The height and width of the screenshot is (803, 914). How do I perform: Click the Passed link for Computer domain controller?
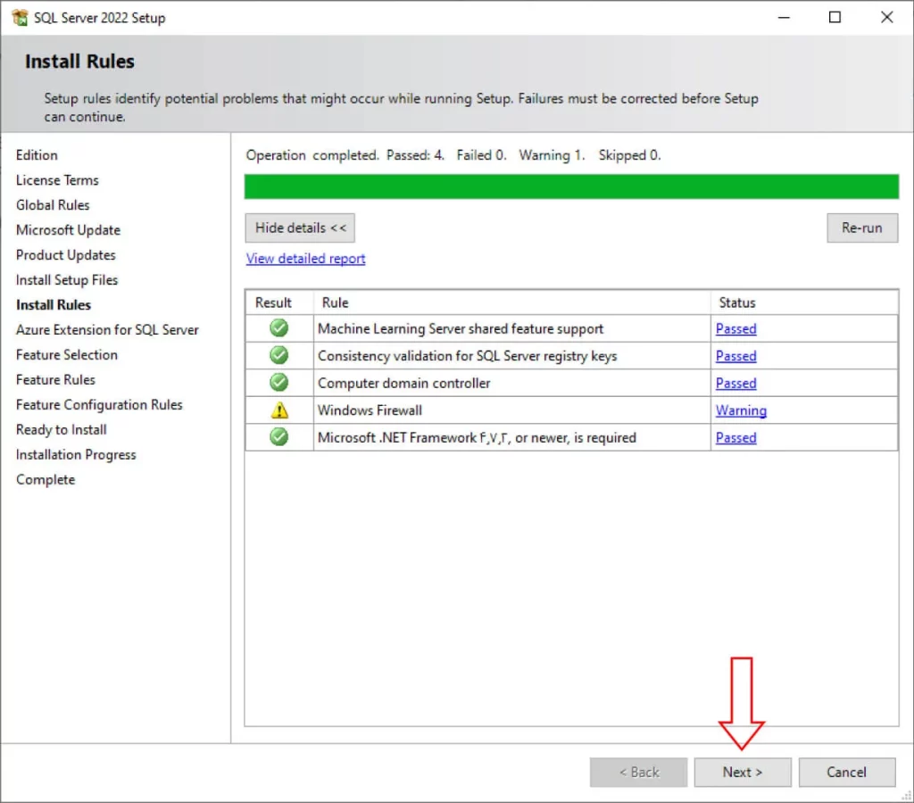tap(735, 383)
